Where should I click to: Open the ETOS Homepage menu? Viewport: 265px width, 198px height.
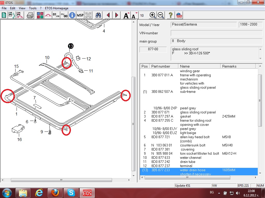tap(57, 8)
